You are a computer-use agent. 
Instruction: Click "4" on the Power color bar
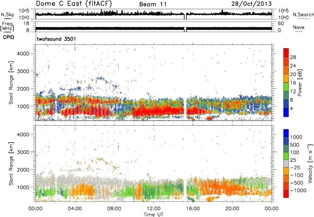tap(292, 109)
